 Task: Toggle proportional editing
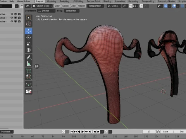pyautogui.click(x=141, y=6)
